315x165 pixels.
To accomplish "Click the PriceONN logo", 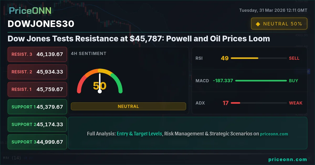I will tap(30, 10).
